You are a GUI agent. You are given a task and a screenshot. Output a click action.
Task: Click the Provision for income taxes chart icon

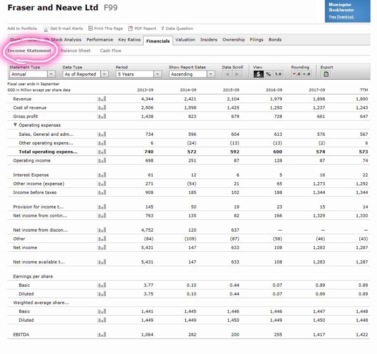tap(102, 206)
